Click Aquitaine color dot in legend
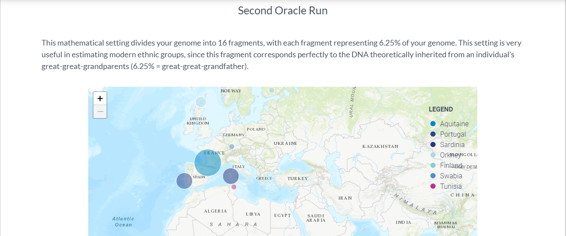Screen dimensions: 566x236 [x=433, y=124]
